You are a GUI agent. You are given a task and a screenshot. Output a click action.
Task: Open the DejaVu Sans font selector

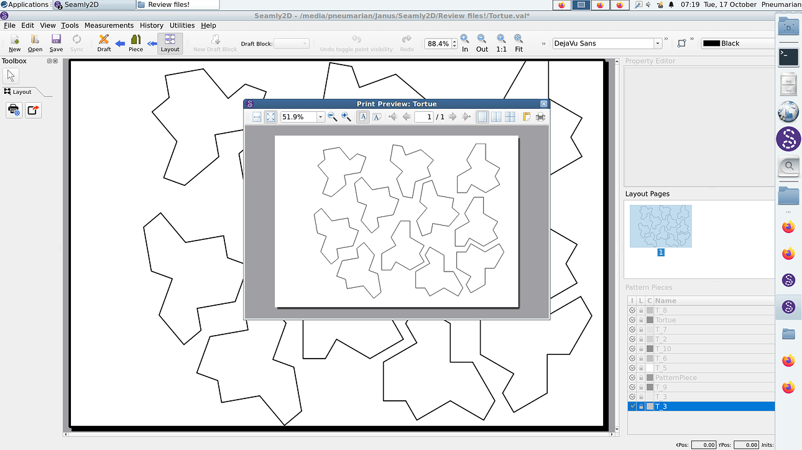657,43
